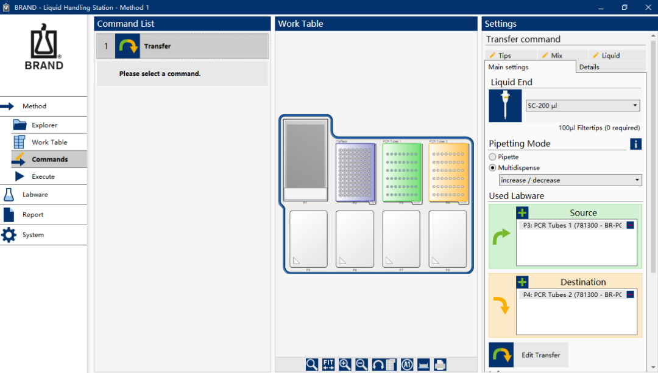The width and height of the screenshot is (658, 373).
Task: Open the Report menu item
Action: 44,215
